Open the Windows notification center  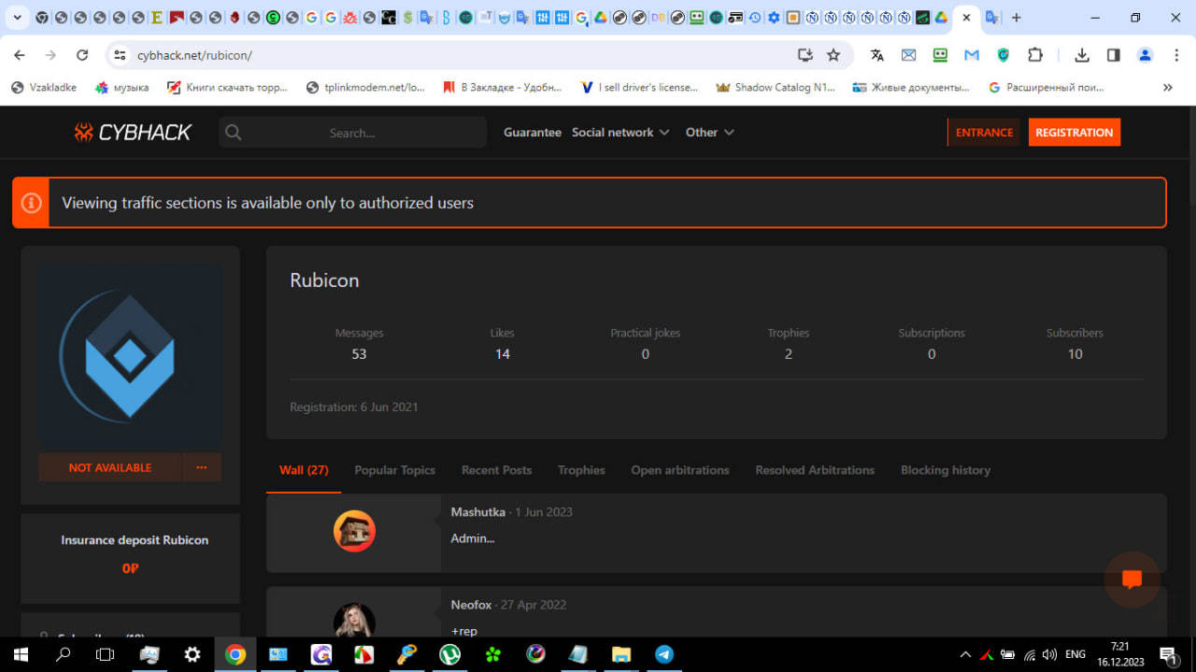[x=1169, y=654]
